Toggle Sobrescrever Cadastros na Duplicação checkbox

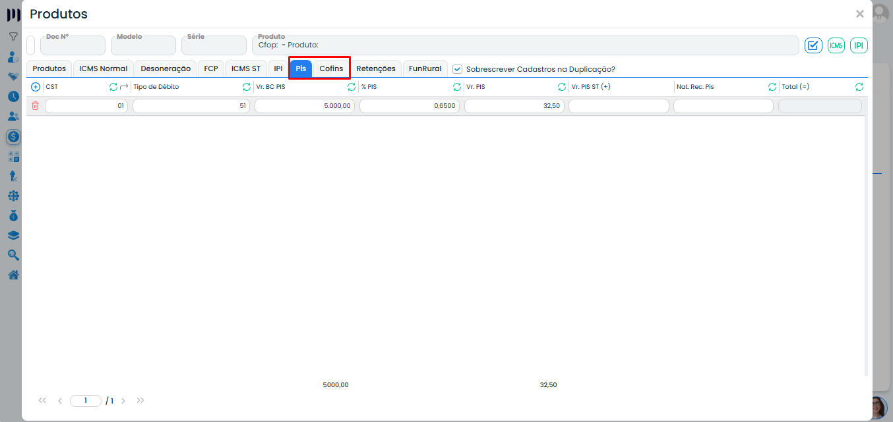(x=458, y=69)
